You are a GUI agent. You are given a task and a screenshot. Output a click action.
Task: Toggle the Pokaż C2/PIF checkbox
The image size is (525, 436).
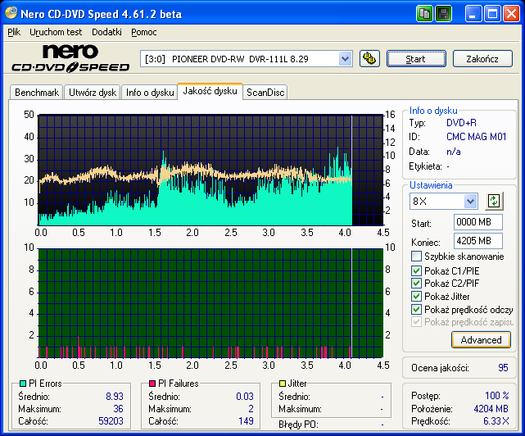pos(416,284)
